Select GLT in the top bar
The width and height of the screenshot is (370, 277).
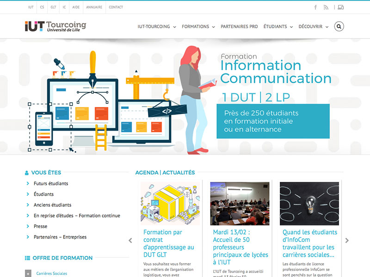coord(53,7)
